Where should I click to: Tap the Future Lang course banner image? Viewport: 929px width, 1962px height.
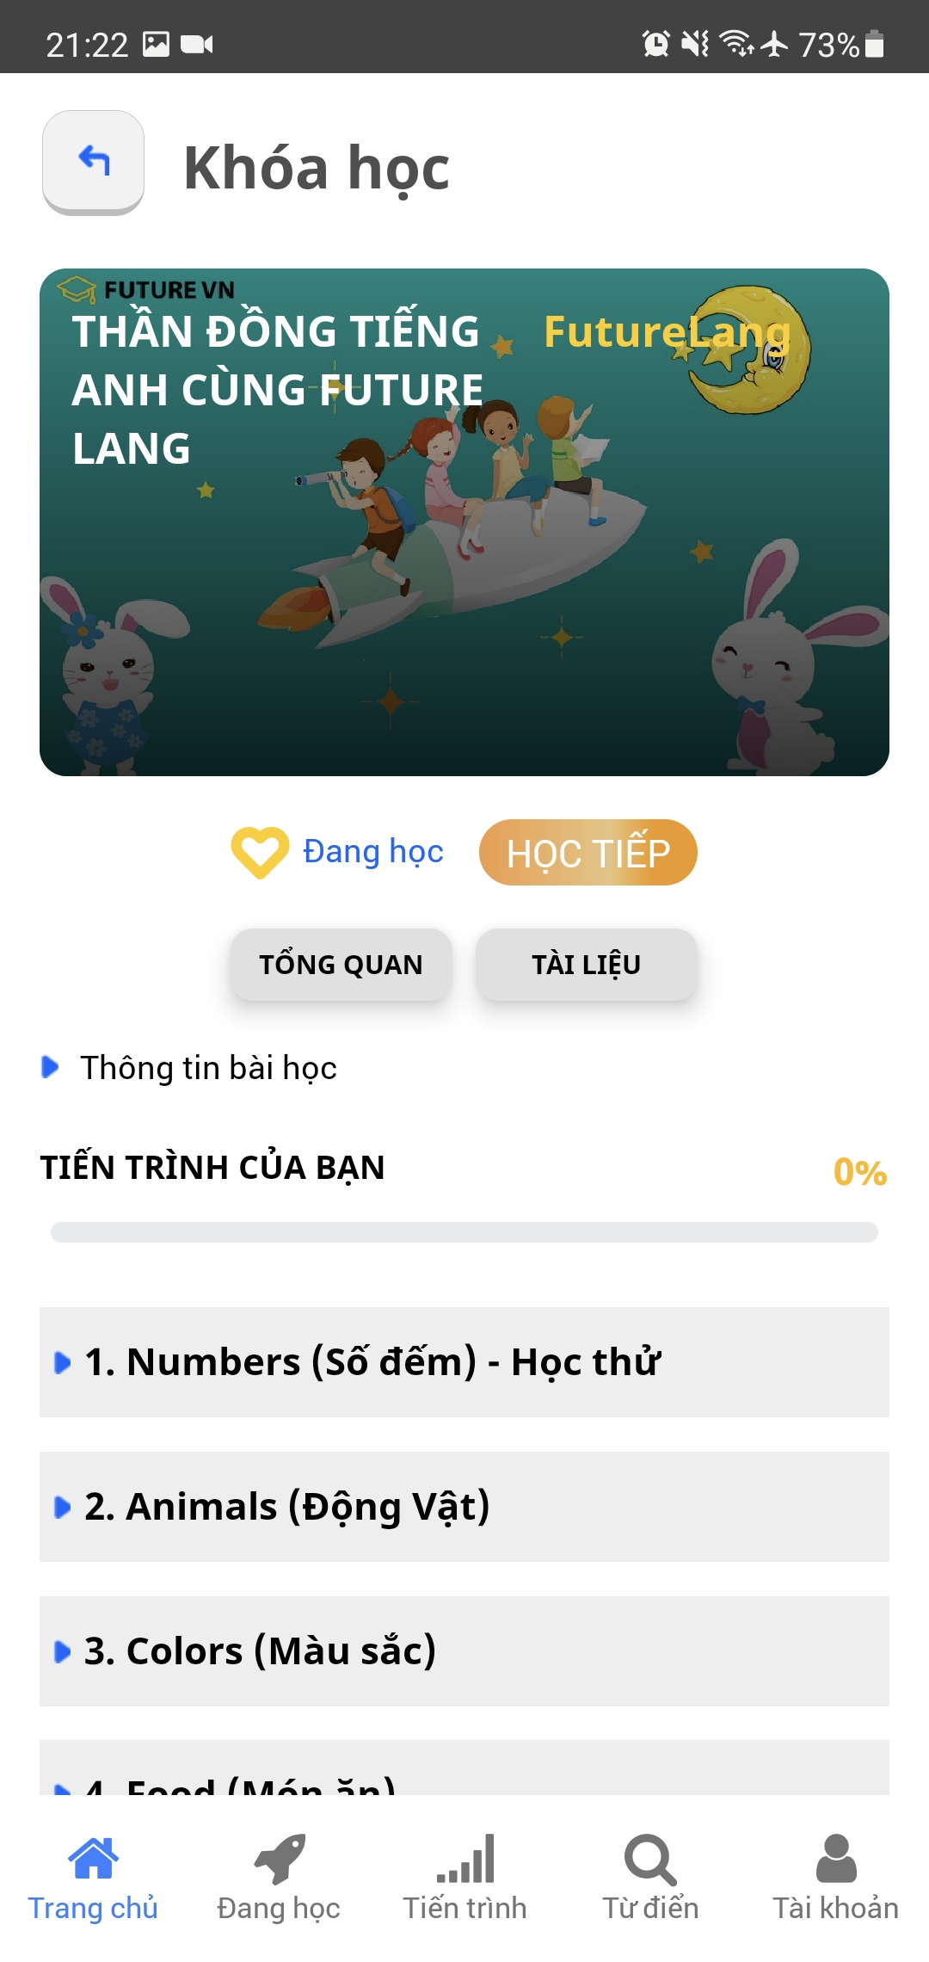[464, 522]
